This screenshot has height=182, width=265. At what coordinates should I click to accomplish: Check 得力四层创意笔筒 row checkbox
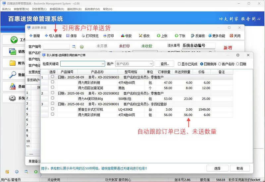pos(52,87)
